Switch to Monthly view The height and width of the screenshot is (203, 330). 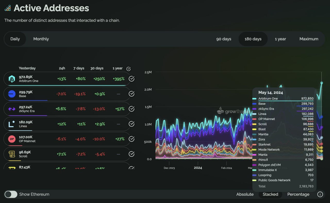pos(41,39)
